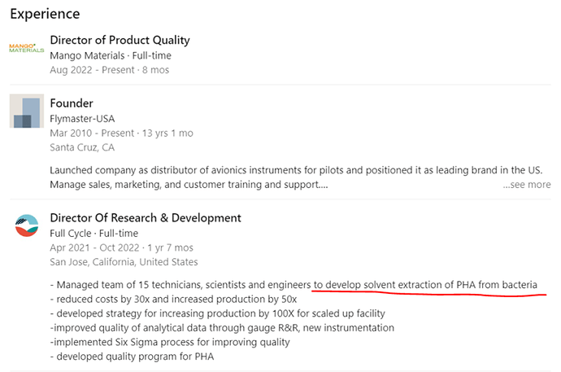Open the Mango Materials company logo

[x=27, y=48]
